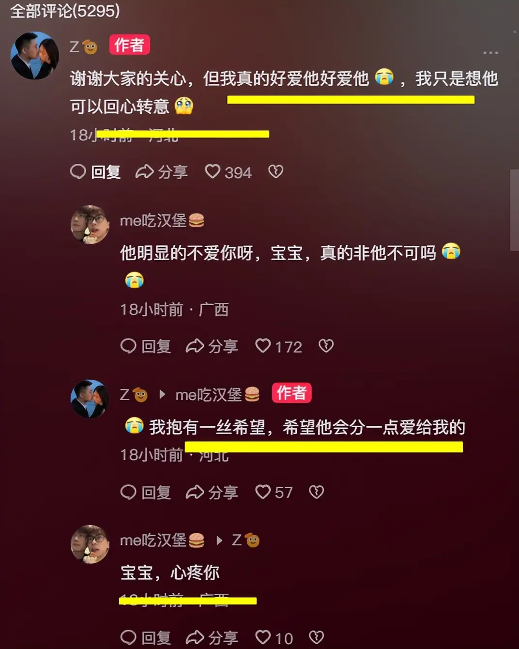Reply to me吃汉堡's first comment
Image resolution: width=519 pixels, height=649 pixels.
145,346
